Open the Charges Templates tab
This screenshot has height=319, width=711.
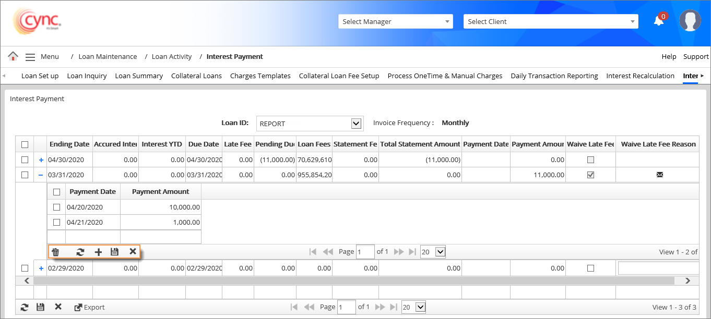click(260, 76)
